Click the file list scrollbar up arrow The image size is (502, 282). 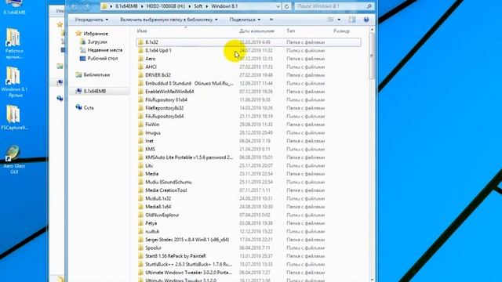[372, 30]
